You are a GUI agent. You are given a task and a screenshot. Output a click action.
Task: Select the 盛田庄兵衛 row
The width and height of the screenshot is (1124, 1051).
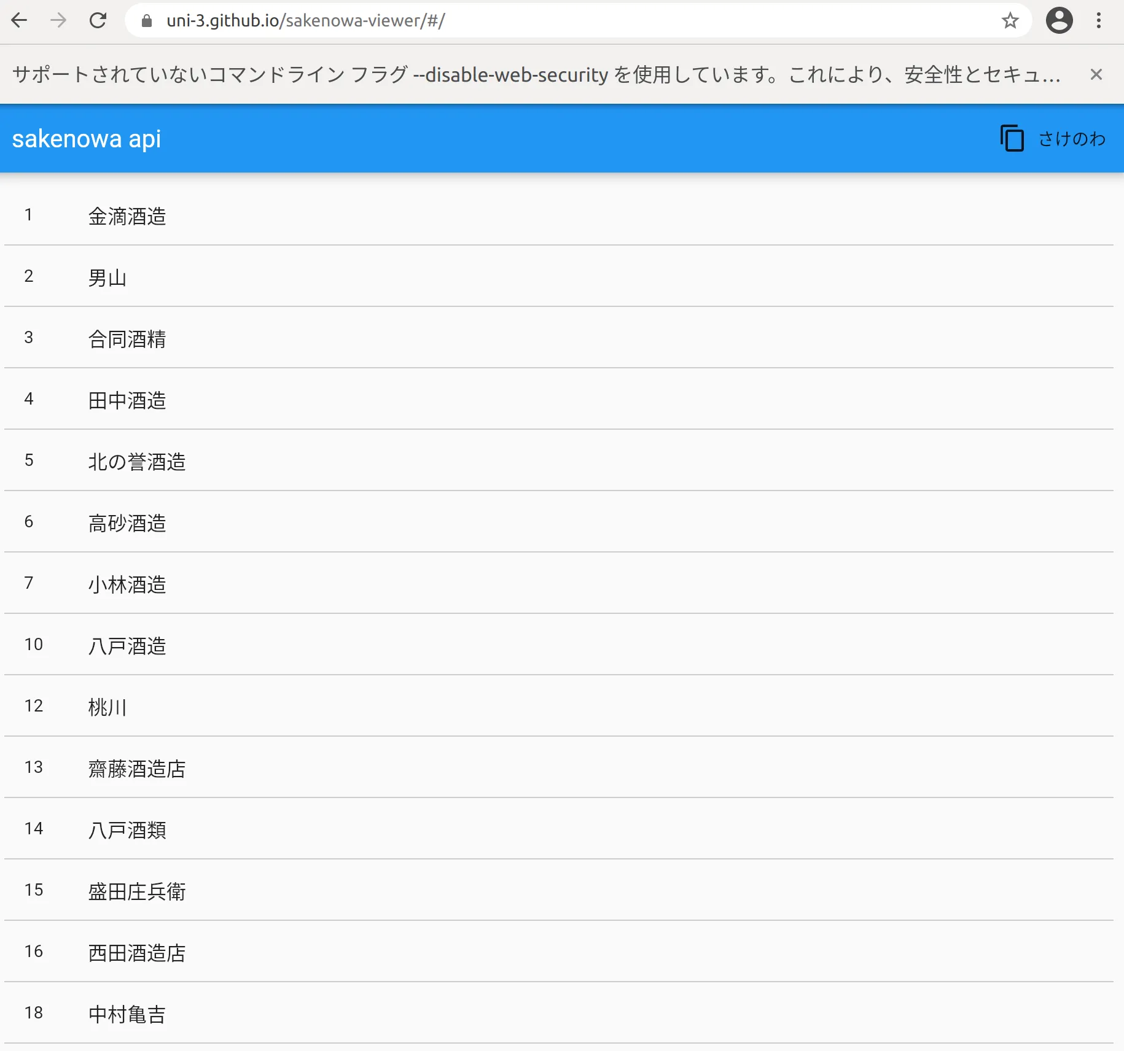(x=559, y=890)
